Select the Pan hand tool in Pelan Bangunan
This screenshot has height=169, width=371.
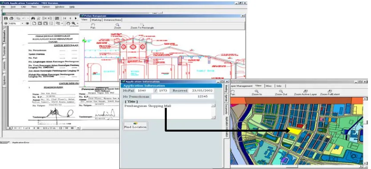pyautogui.click(x=93, y=26)
